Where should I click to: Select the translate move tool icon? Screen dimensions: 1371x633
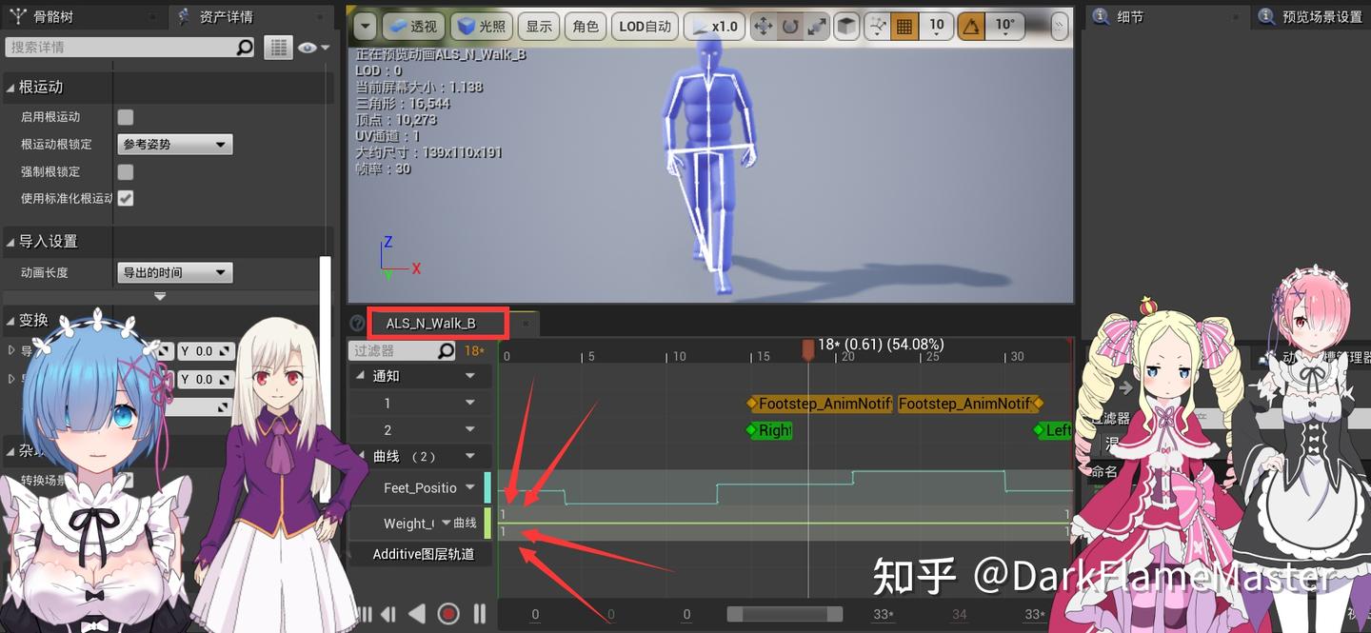[x=763, y=27]
